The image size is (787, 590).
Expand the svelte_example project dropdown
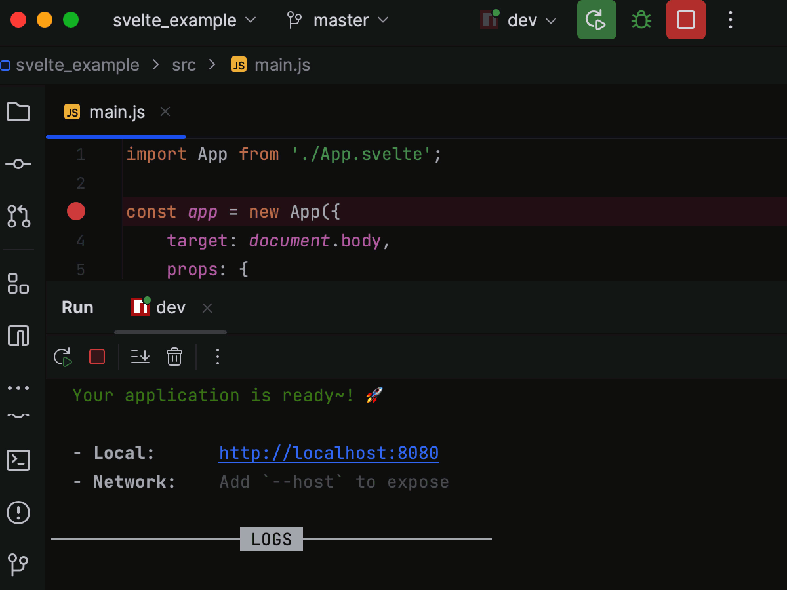click(184, 20)
